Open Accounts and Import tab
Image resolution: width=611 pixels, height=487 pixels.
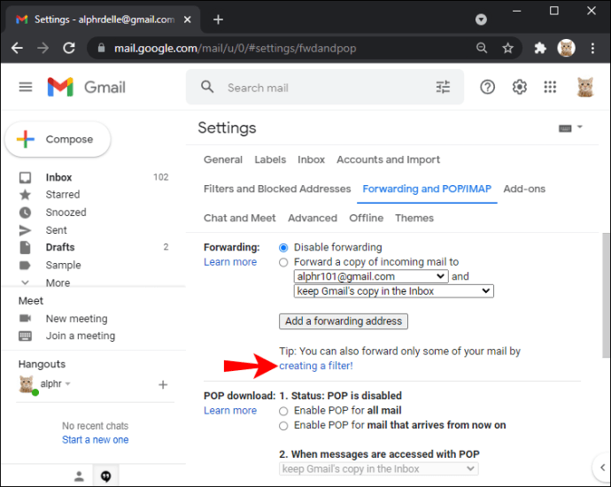388,159
